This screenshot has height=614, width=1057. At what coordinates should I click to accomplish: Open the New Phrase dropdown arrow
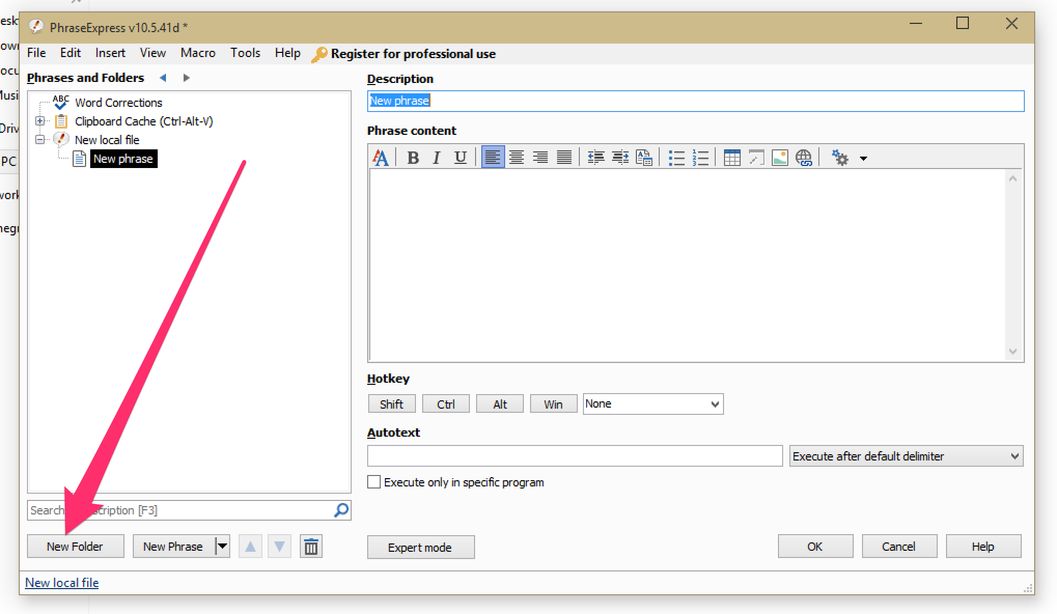(222, 547)
